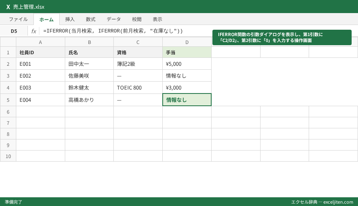Select row 7 header
This screenshot has height=206, width=358.
[8, 123]
